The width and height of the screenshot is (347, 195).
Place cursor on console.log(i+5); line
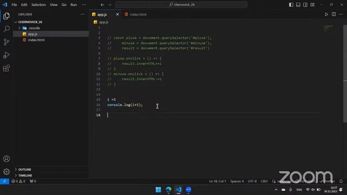coord(125,105)
